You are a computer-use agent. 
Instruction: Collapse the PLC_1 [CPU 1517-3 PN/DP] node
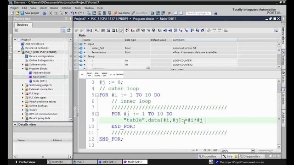(x=19, y=52)
